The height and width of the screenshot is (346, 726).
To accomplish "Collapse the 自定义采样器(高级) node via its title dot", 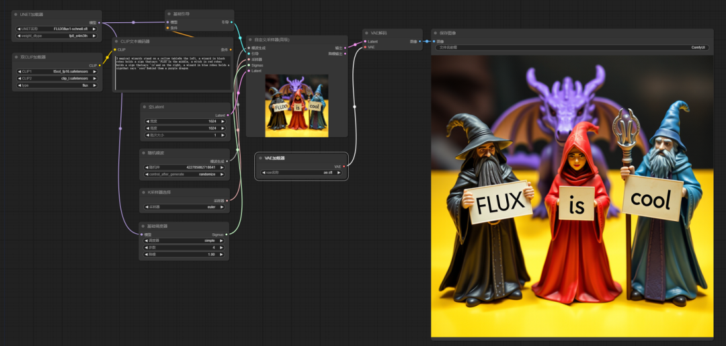I will click(251, 40).
